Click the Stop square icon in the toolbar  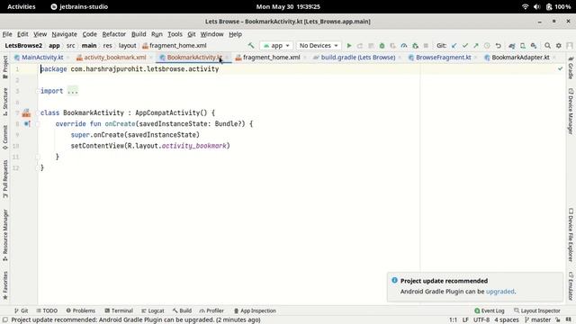click(426, 46)
